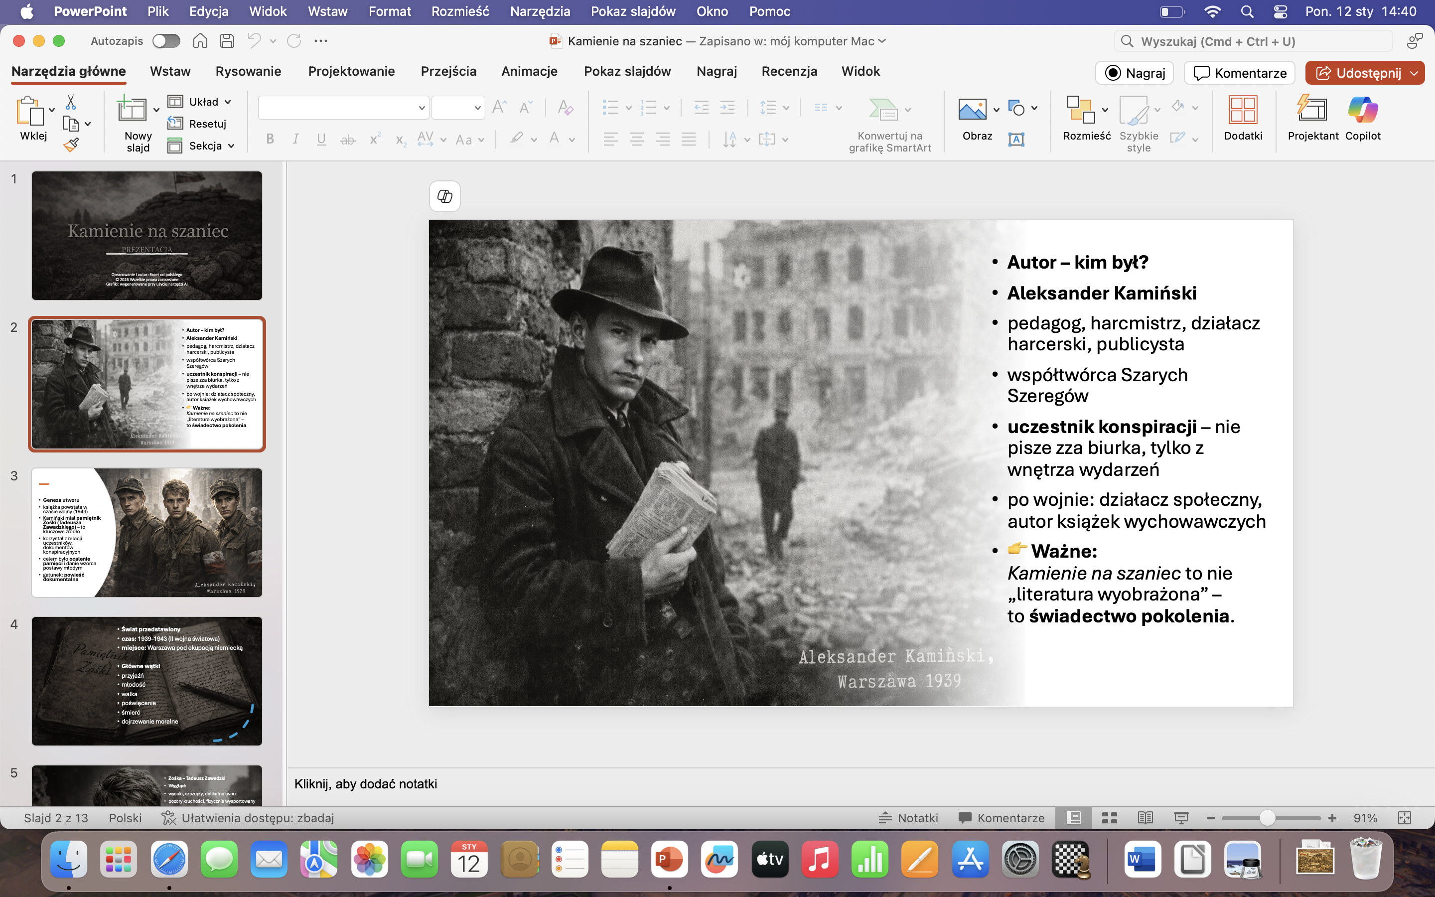Click the Udostępnij share button
This screenshot has height=897, width=1435.
[1357, 73]
